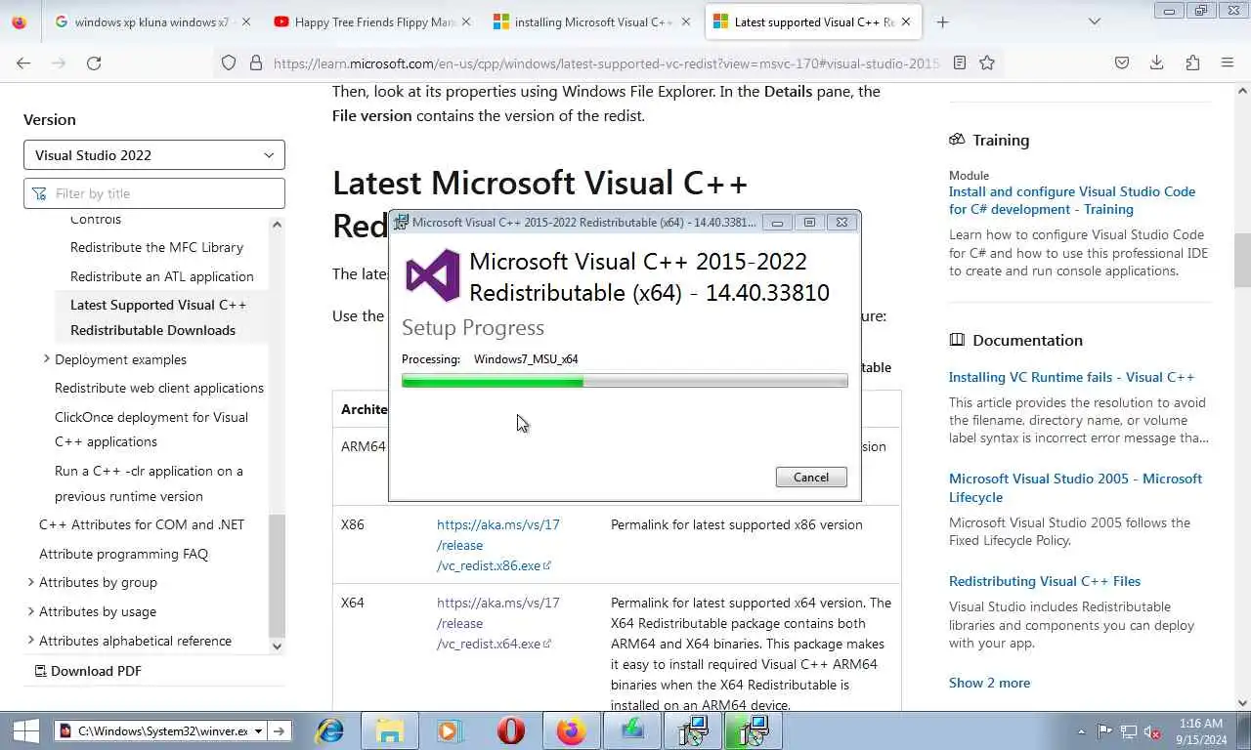The image size is (1251, 750).
Task: Click Show 2 more link
Action: click(x=989, y=683)
